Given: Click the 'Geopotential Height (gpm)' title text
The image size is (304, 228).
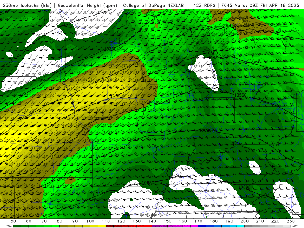Looking at the screenshot, I should [87, 5].
